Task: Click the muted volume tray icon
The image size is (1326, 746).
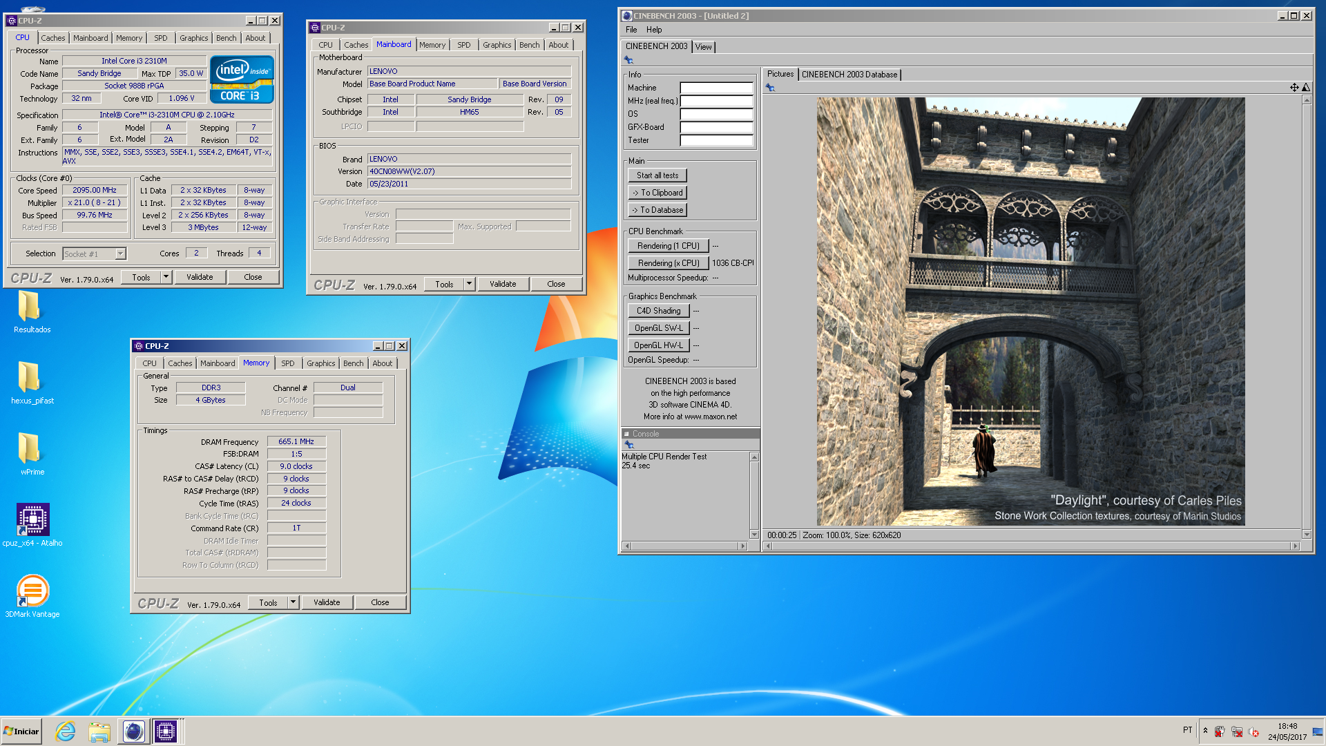Action: point(1253,731)
